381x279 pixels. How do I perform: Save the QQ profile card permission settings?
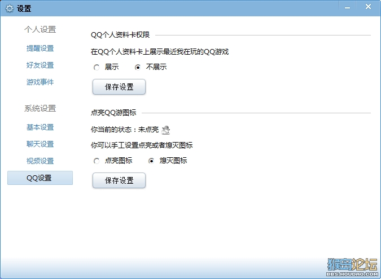[119, 87]
